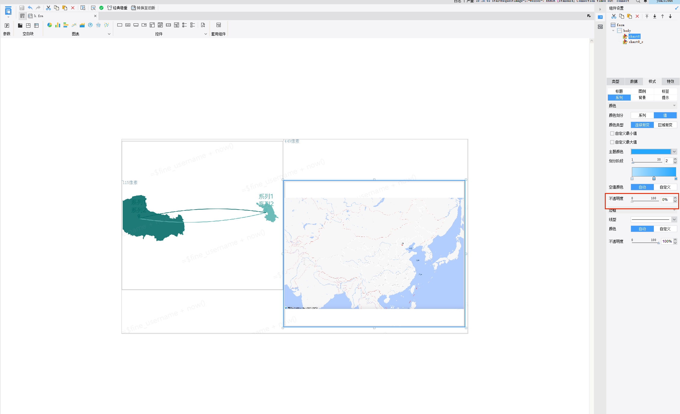Insert a bar chart component
Viewport: 680px width, 414px height.
(x=58, y=25)
